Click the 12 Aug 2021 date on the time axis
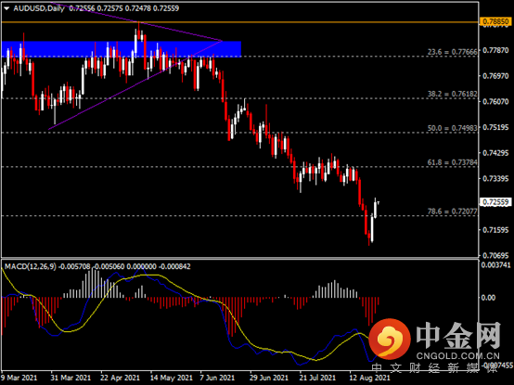The image size is (514, 385). pos(369,378)
